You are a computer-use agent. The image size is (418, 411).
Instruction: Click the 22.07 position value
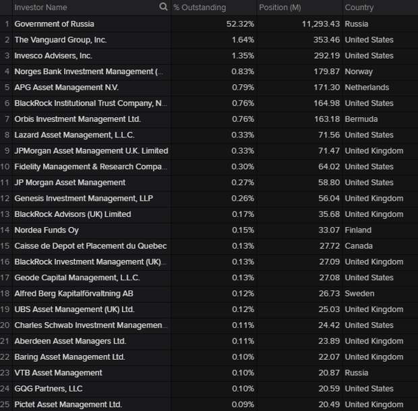pyautogui.click(x=329, y=357)
